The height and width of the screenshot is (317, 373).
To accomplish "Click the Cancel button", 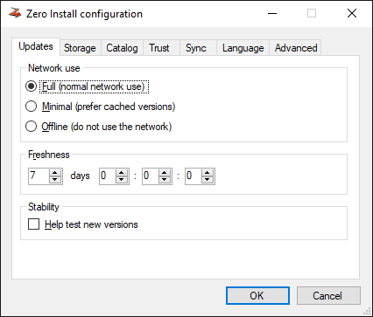I will [328, 296].
